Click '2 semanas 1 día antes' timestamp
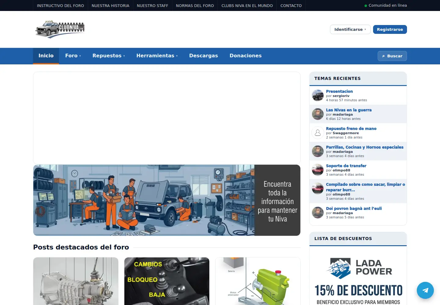 [x=344, y=137]
